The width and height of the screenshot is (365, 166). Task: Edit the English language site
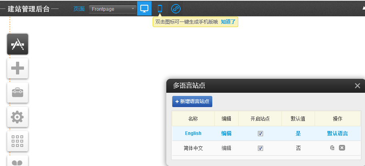[x=226, y=133]
